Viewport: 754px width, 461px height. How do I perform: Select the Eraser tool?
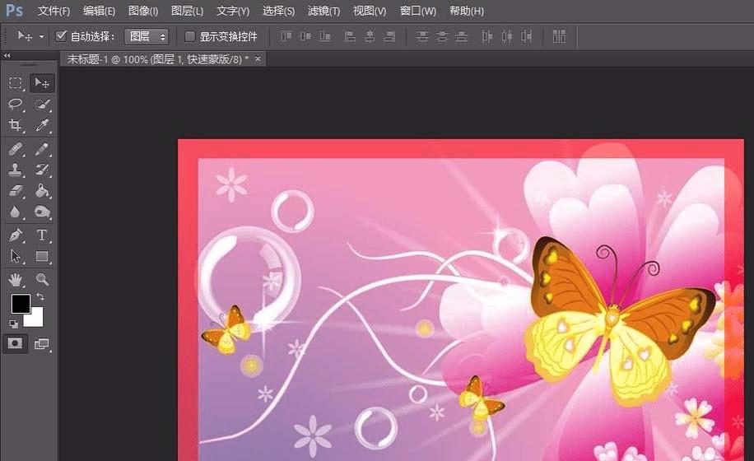pyautogui.click(x=16, y=191)
